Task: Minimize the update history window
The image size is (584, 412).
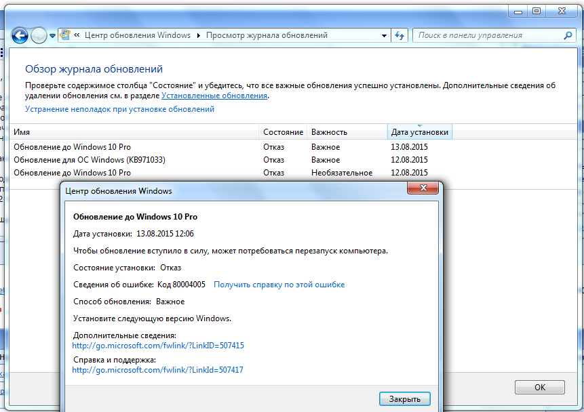Action: click(518, 11)
